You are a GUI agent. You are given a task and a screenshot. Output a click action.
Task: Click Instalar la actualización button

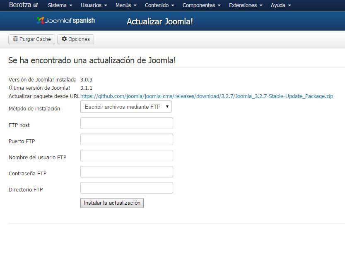click(x=112, y=203)
